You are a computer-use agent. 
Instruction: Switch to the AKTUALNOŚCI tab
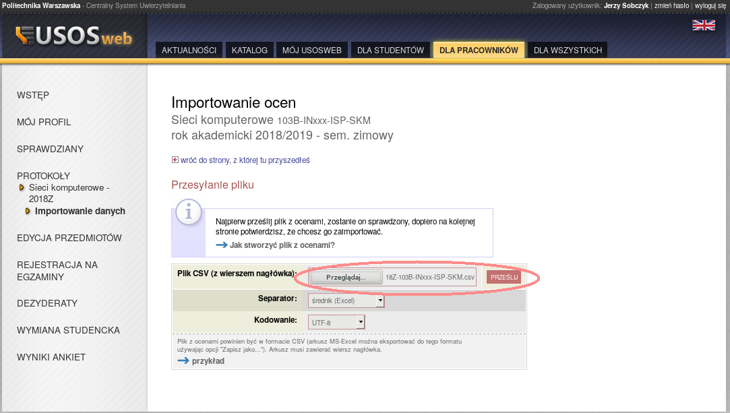tap(189, 51)
